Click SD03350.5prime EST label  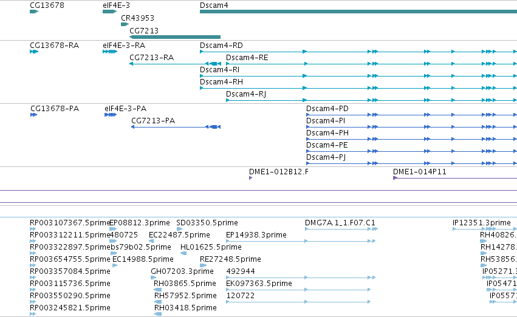tap(207, 223)
